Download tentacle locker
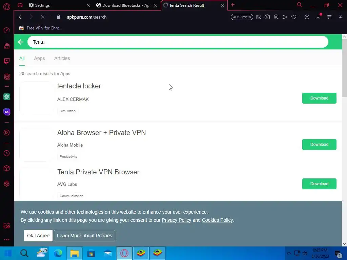 [x=319, y=98]
